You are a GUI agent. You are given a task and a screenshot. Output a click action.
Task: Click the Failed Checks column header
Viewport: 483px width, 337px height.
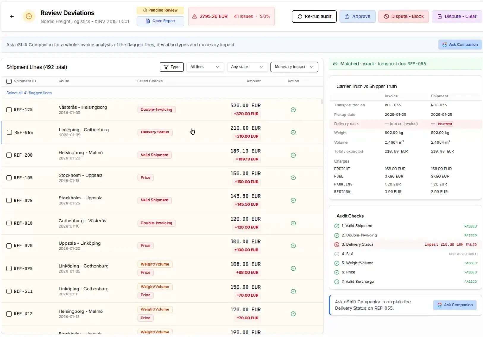point(150,81)
